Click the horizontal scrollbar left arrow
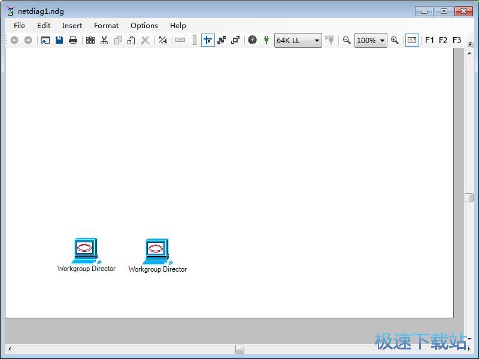Screen dimensions: 479x359 10,349
